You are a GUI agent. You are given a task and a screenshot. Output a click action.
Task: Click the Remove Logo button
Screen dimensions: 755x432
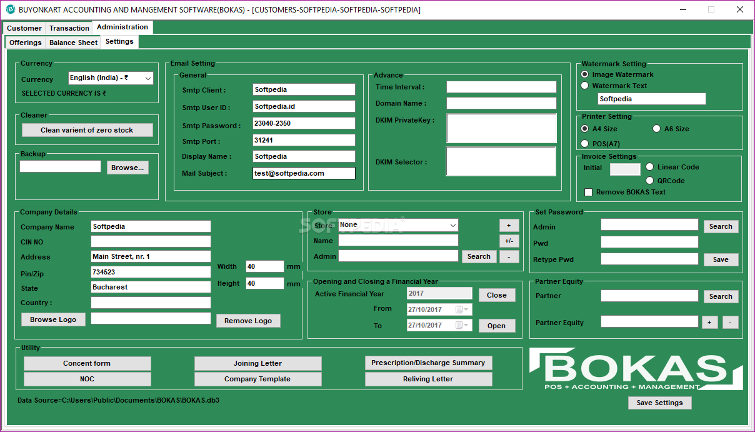(248, 321)
